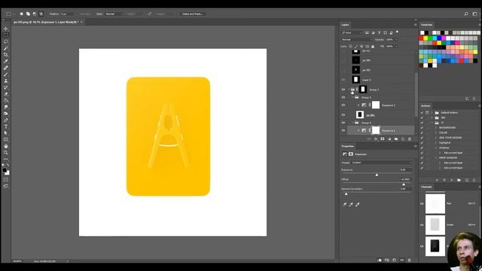Select the Rectangular Marquee tool
Image resolution: width=482 pixels, height=271 pixels.
click(5, 35)
